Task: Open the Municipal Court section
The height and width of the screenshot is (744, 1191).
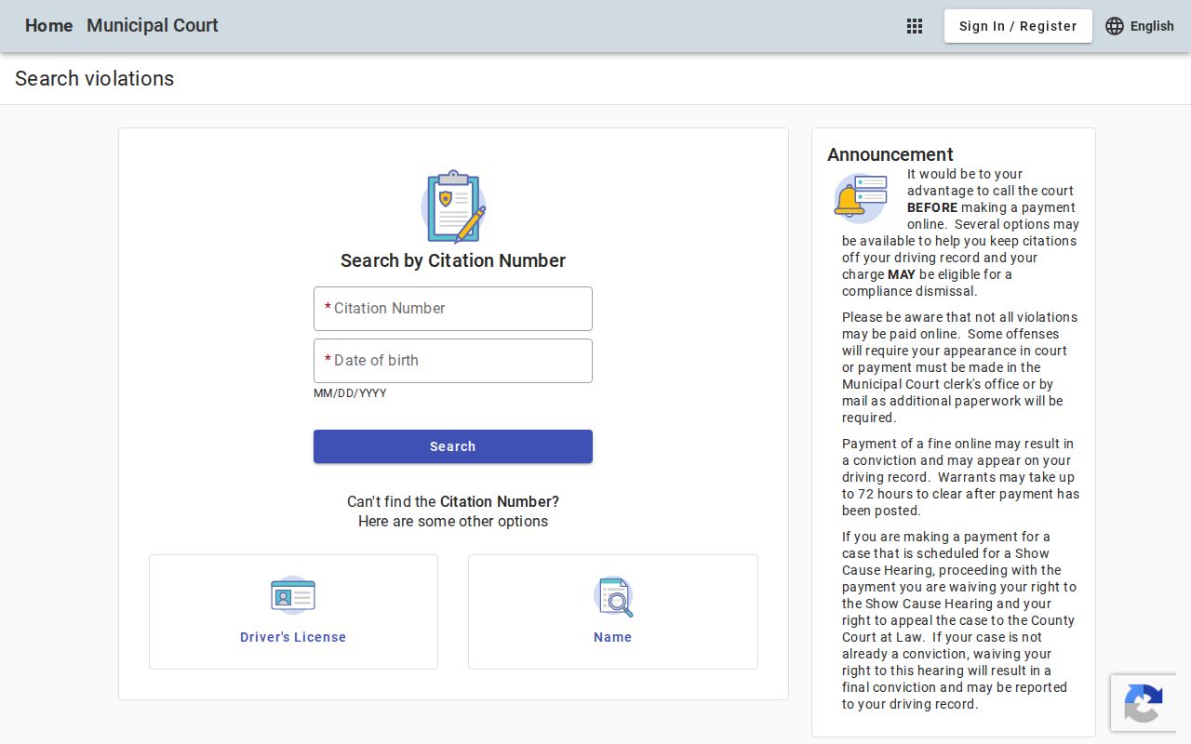Action: (x=153, y=26)
